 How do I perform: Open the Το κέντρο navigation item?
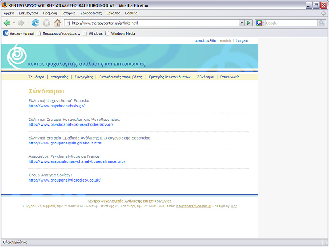click(x=36, y=77)
